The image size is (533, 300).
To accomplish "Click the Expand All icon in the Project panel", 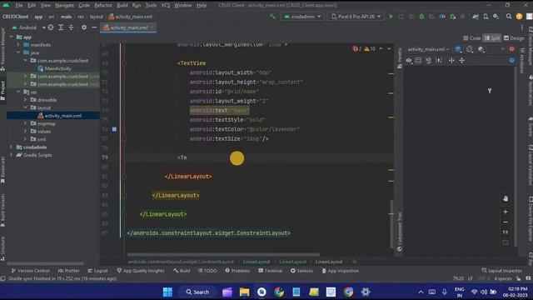I will coord(61,27).
